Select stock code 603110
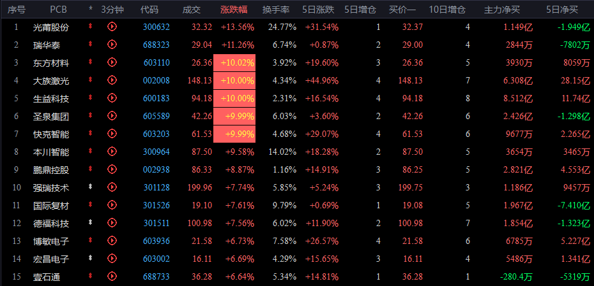 (x=156, y=62)
